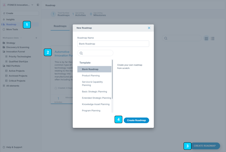The width and height of the screenshot is (226, 152).
Task: Open Help & Support
Action: point(14,147)
